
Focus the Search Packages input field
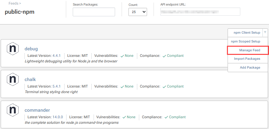pos(94,12)
